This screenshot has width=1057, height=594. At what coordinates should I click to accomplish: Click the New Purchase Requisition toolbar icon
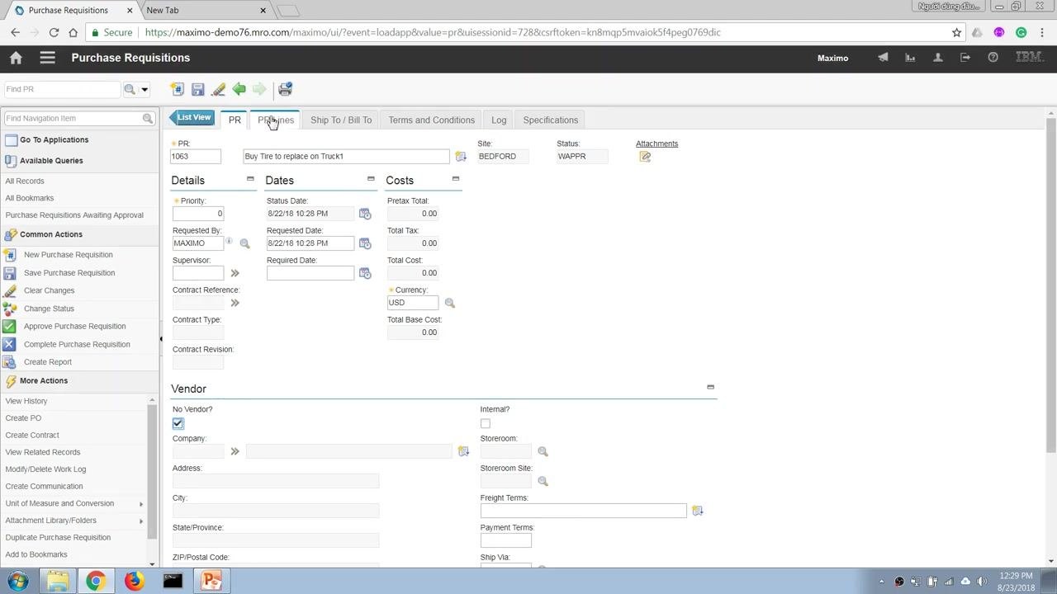coord(177,89)
